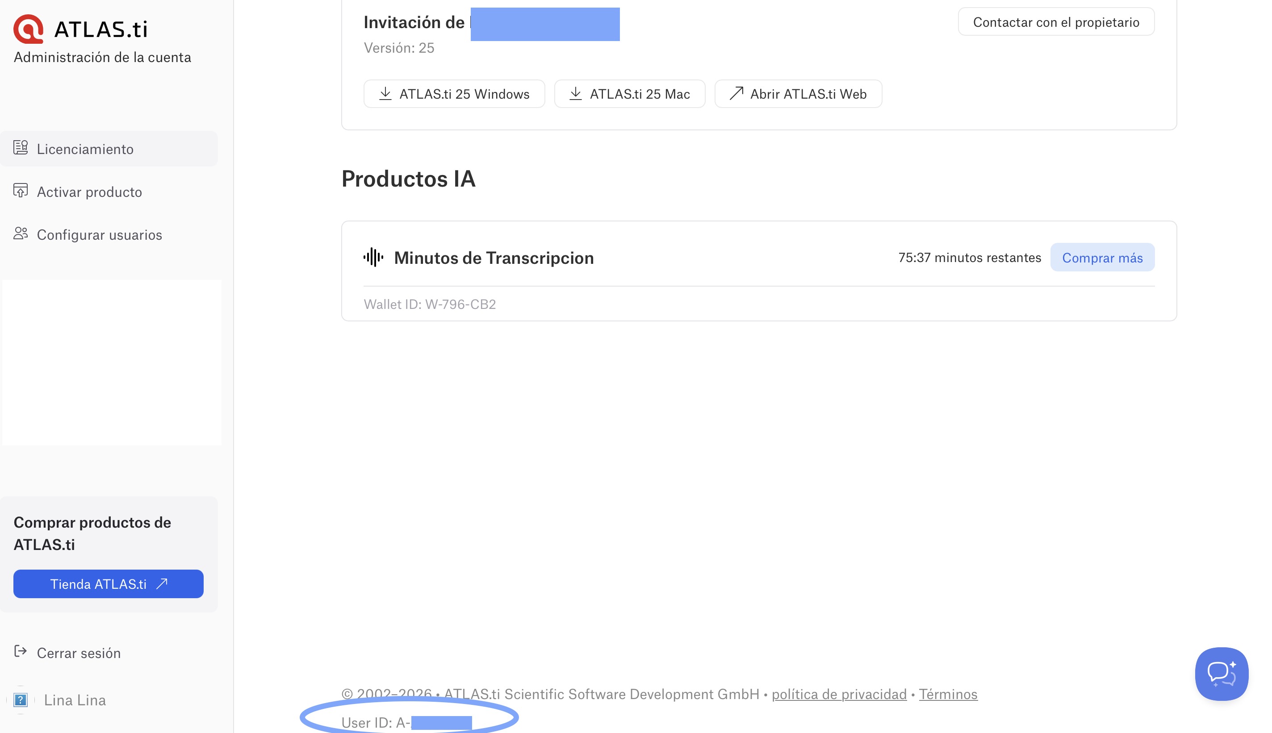Click the transcription waveform icon
1272x733 pixels.
373,257
